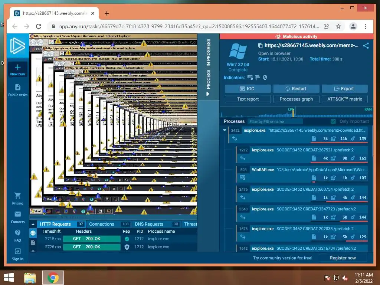This screenshot has width=380, height=285.
Task: Select iexplore.exe process 2476 row
Action: pos(302,193)
